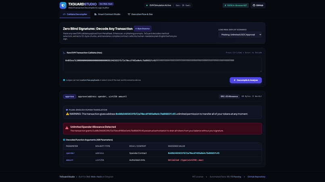The image size is (325, 182).
Task: Click the ERC-20 Allowance tag
Action: tap(229, 96)
